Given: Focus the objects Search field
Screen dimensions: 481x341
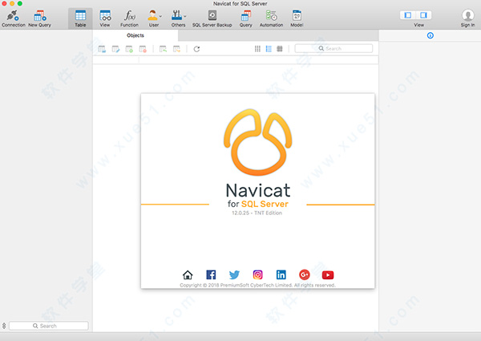Looking at the screenshot, I should [x=333, y=48].
